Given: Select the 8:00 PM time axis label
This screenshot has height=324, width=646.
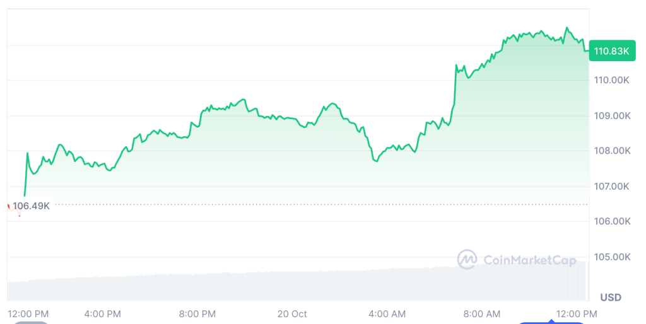Looking at the screenshot, I should click(199, 313).
